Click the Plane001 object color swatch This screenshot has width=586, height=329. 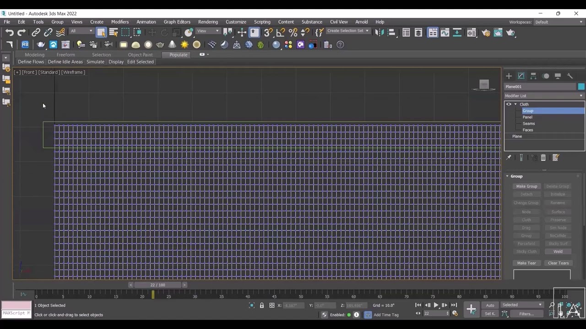[x=581, y=87]
